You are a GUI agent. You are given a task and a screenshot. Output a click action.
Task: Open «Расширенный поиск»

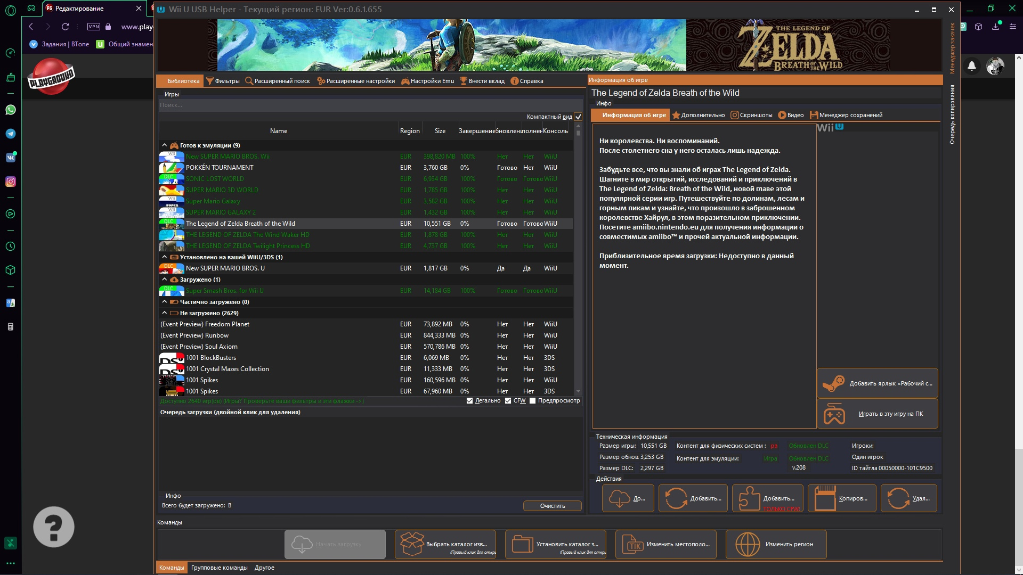coord(278,81)
